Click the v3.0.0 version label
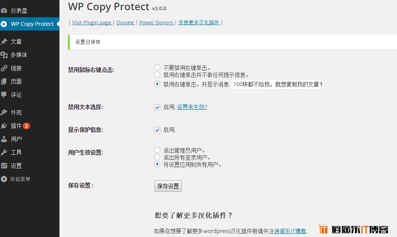 tap(159, 8)
